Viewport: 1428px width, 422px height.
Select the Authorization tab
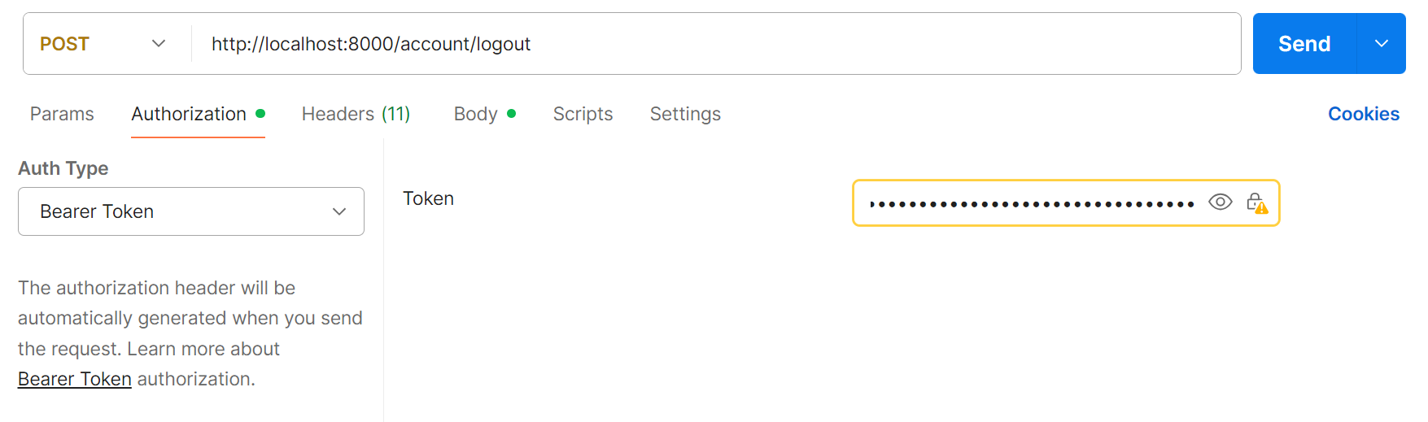(x=189, y=114)
